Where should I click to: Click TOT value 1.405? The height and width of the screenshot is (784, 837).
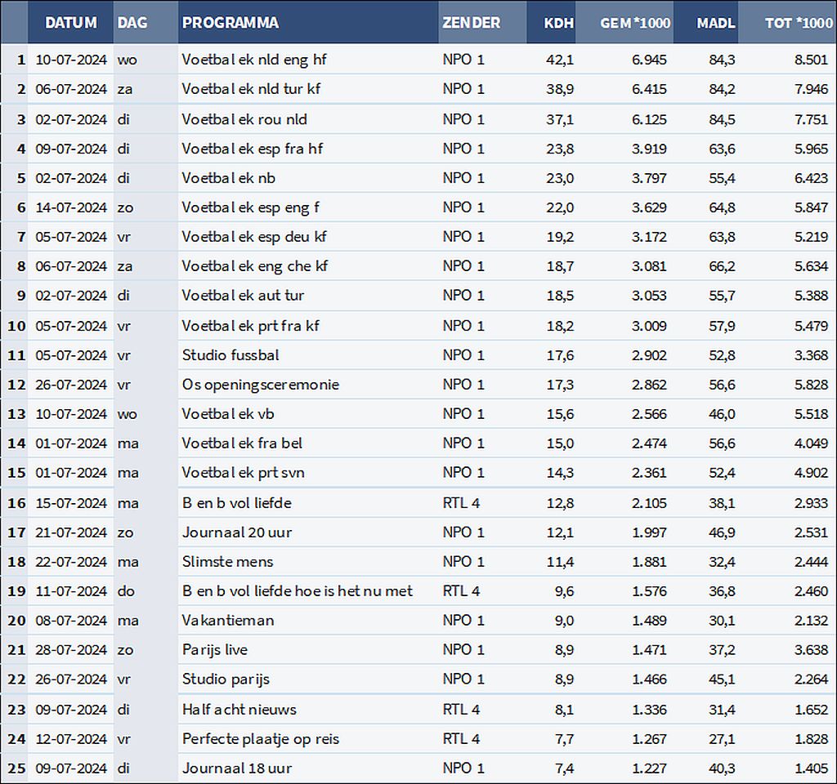pos(811,768)
